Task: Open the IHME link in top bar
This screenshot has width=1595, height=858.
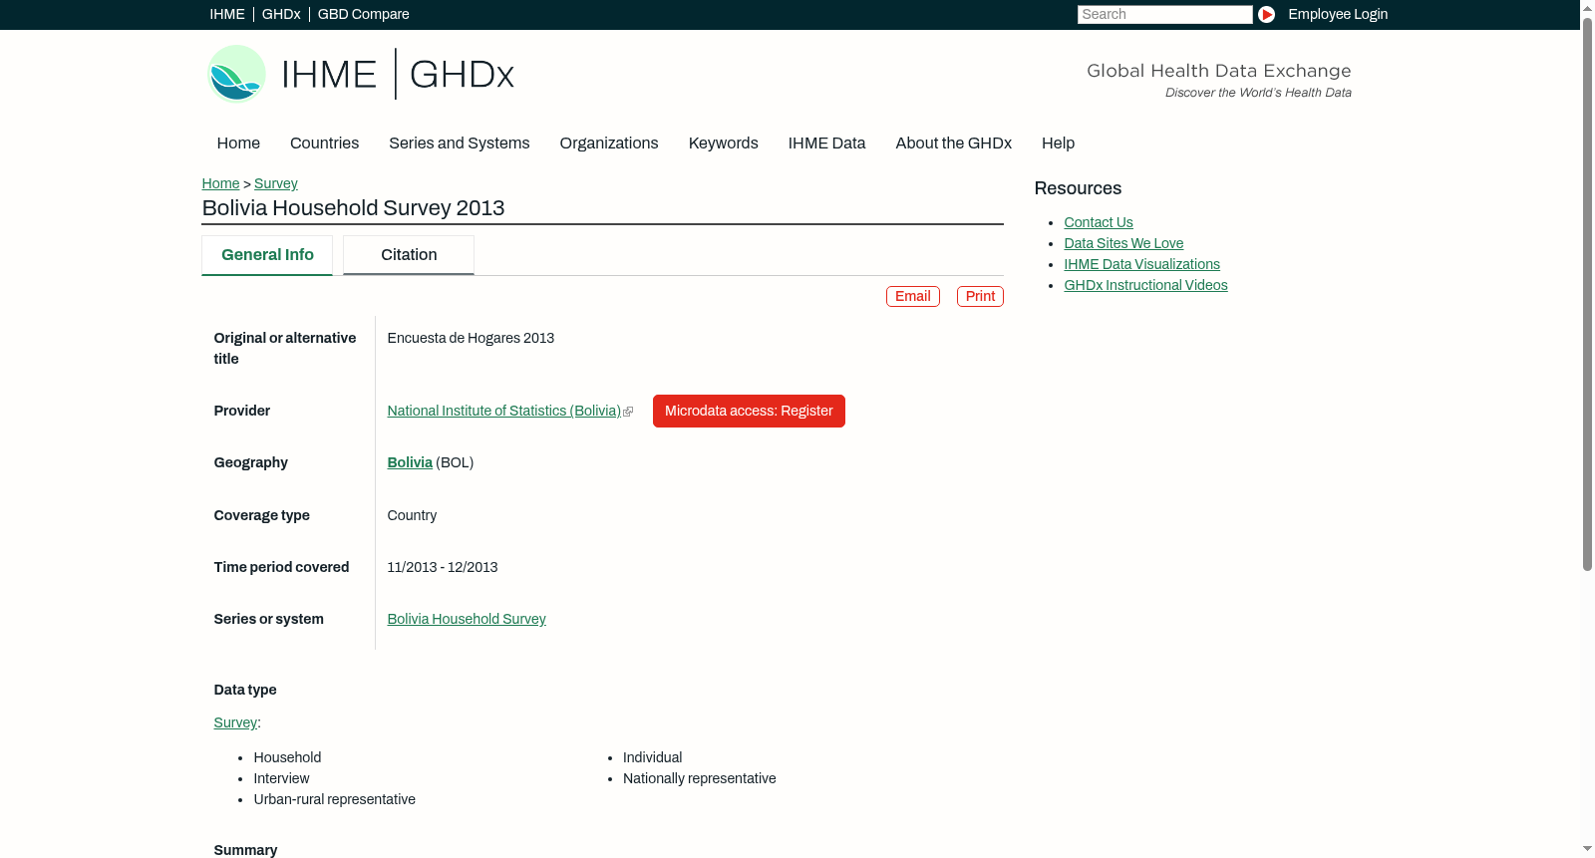Action: coord(227,14)
